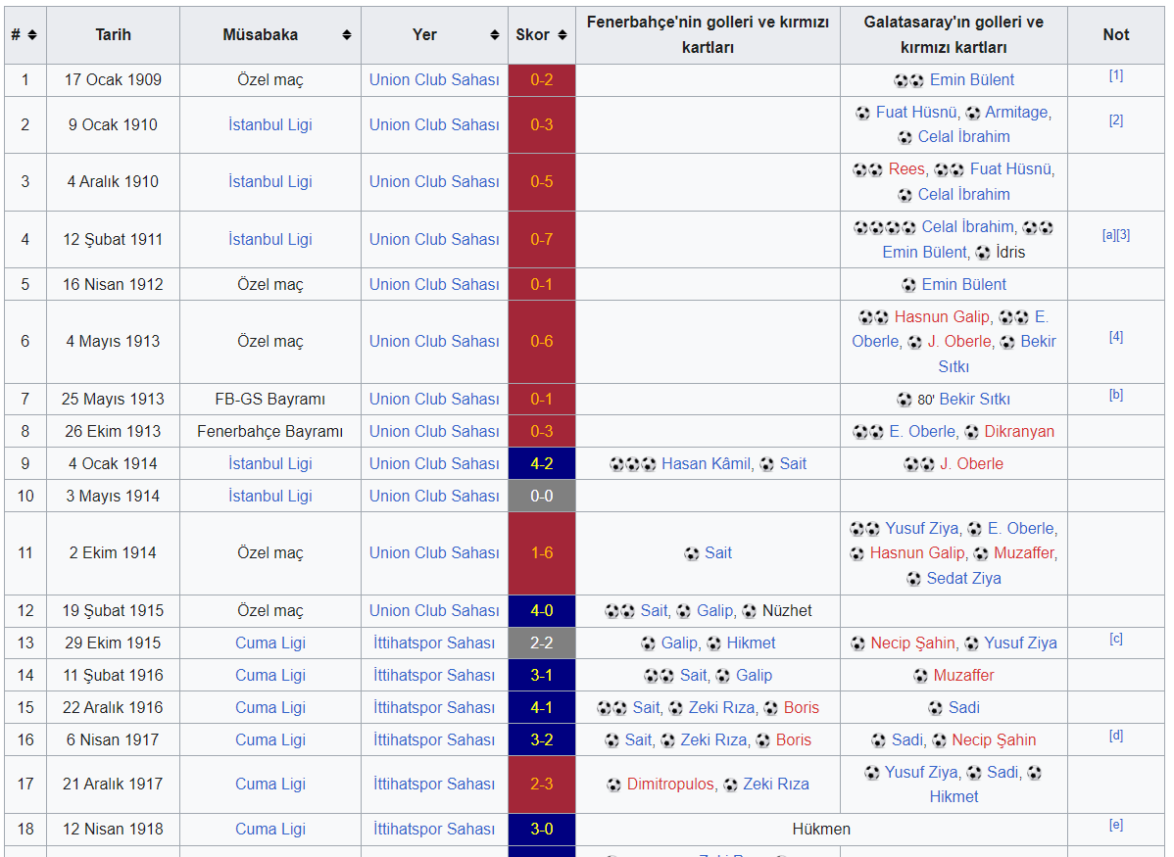Open footnote reference [a] in row 4
1174x857 pixels.
(x=1109, y=235)
